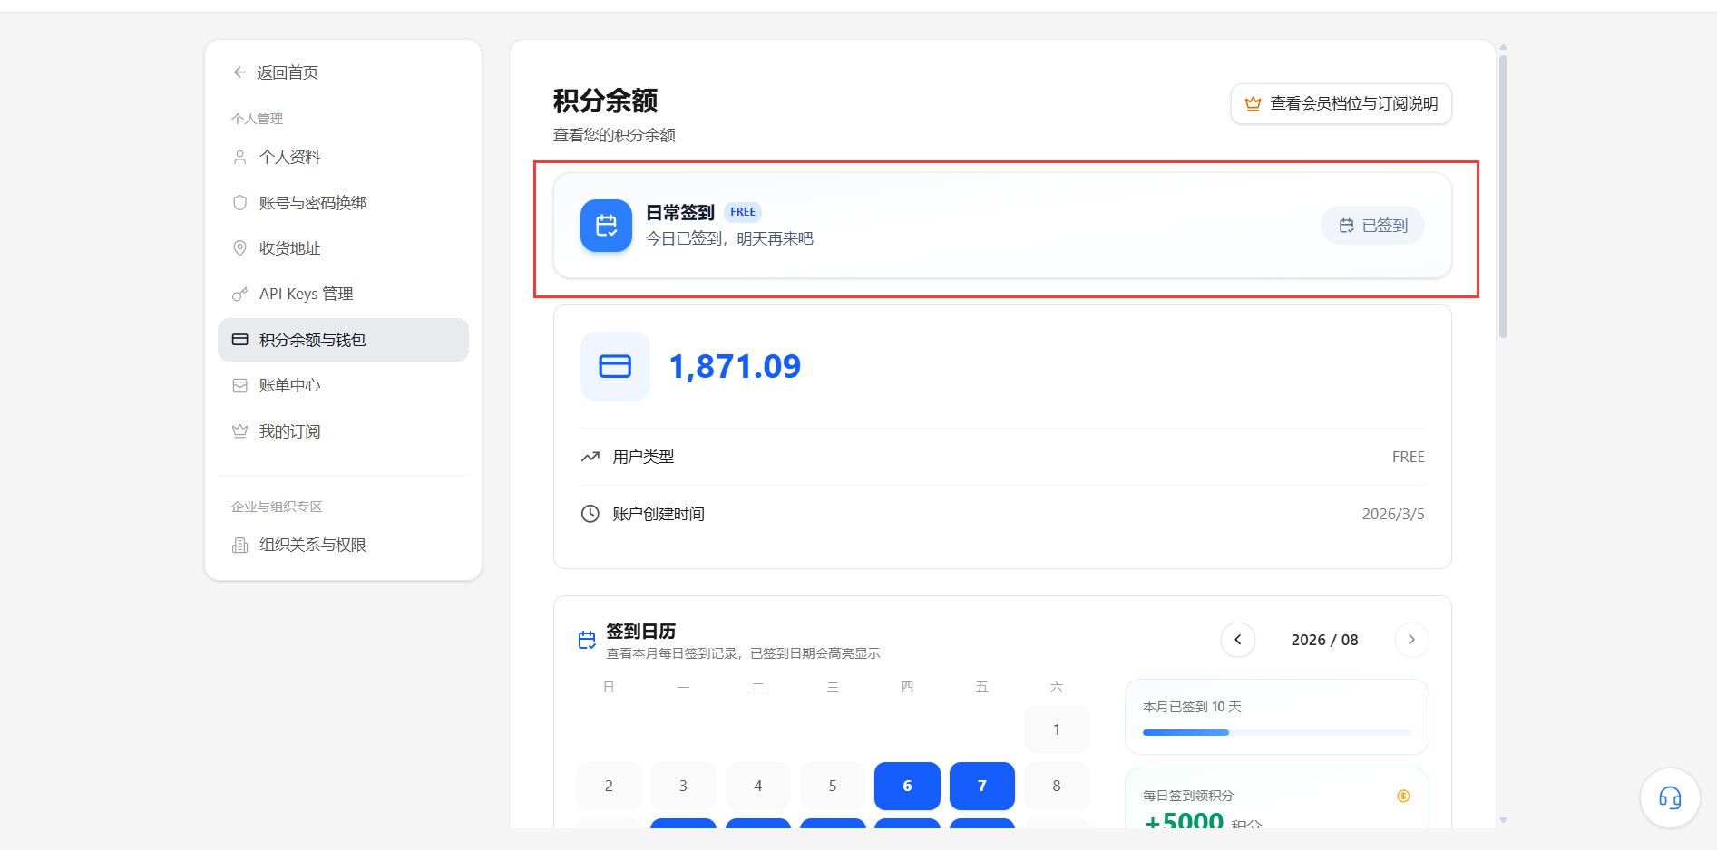Open customer support headset button
The image size is (1717, 850).
(x=1670, y=797)
